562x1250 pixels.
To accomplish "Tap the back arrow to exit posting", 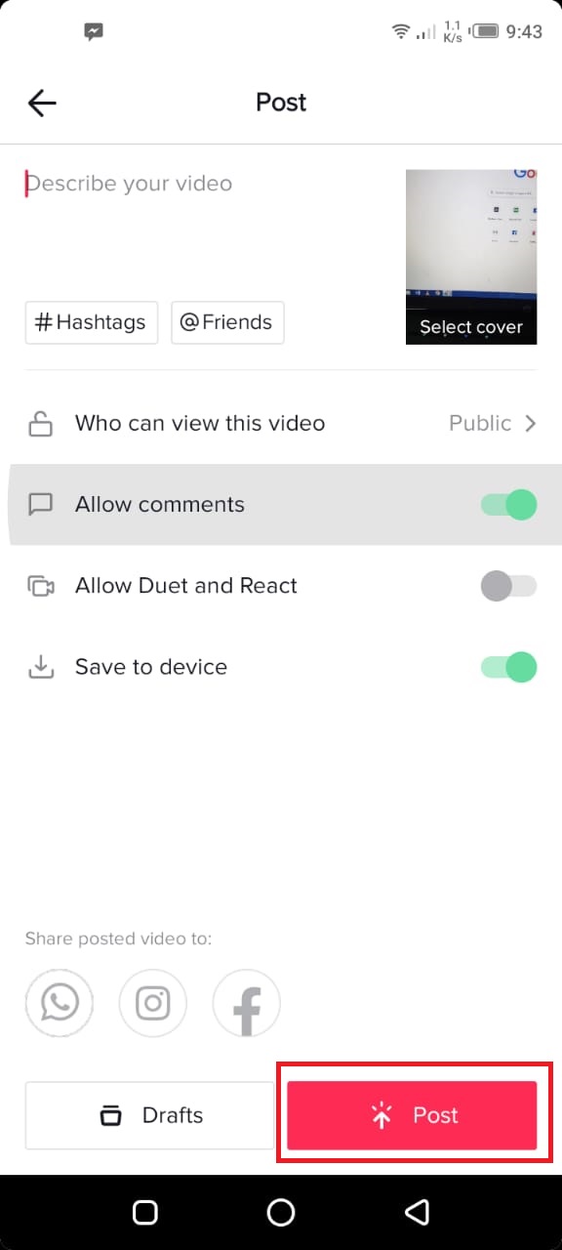I will tap(41, 103).
